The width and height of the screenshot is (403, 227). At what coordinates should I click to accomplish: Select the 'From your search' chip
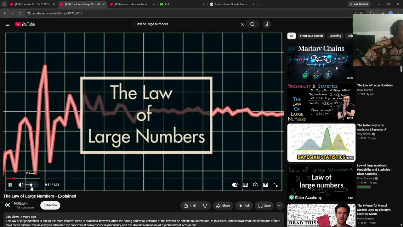pyautogui.click(x=311, y=36)
